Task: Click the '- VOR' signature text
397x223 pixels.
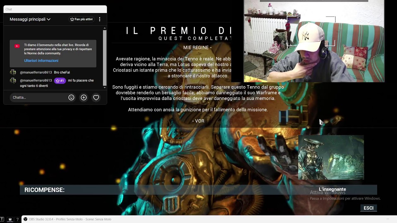Action: (198, 121)
